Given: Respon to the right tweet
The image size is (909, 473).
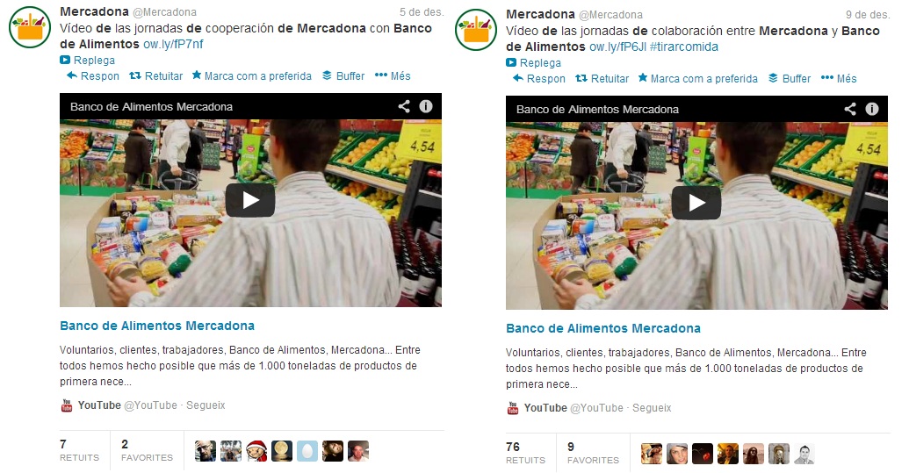Looking at the screenshot, I should 539,78.
